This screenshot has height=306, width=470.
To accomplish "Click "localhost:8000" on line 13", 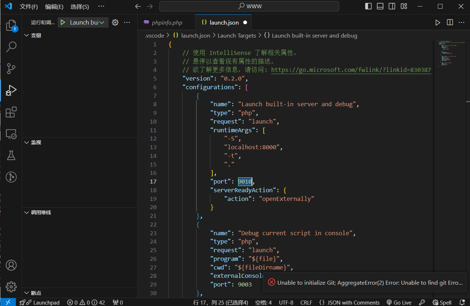I will (252, 147).
